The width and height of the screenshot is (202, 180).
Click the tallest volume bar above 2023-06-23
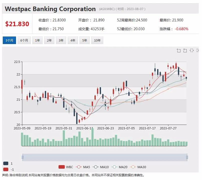tap(92, 137)
